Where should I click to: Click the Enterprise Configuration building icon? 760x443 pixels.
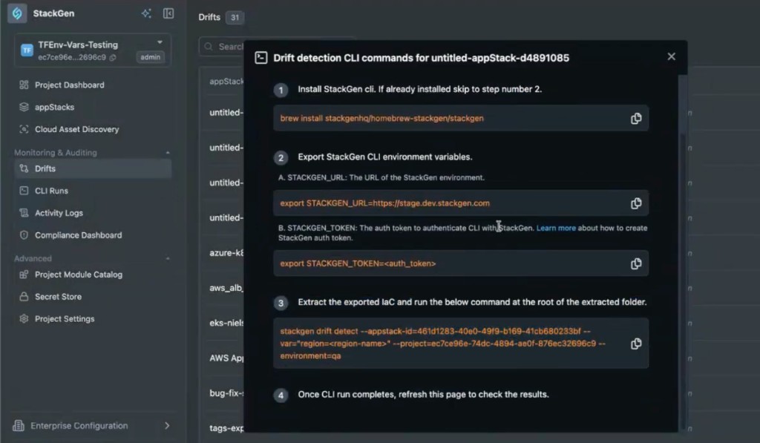coord(19,425)
